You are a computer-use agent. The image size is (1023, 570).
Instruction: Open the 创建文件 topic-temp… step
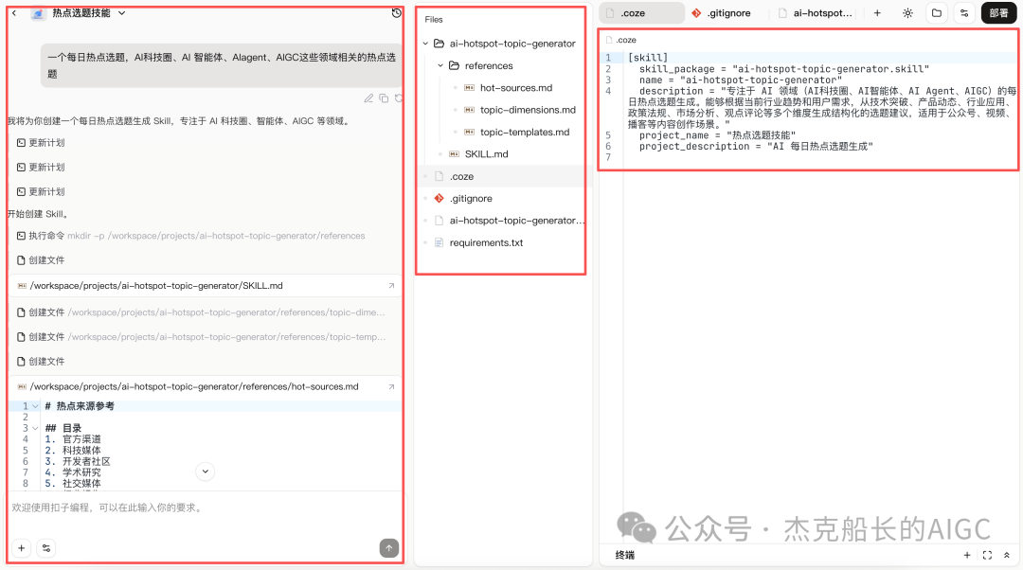click(x=201, y=337)
